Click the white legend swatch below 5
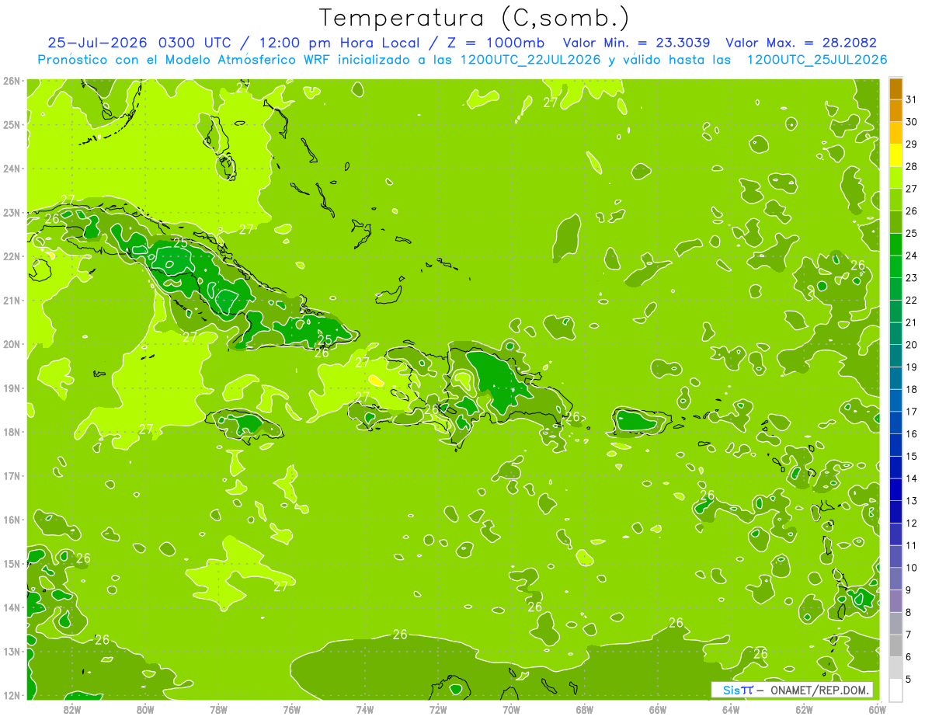This screenshot has height=720, width=932. point(895,690)
